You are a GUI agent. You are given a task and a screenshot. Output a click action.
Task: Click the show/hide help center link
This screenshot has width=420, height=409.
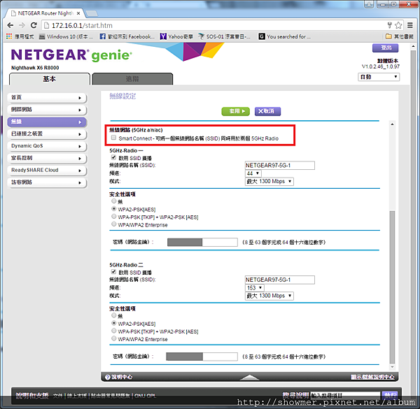(372, 377)
